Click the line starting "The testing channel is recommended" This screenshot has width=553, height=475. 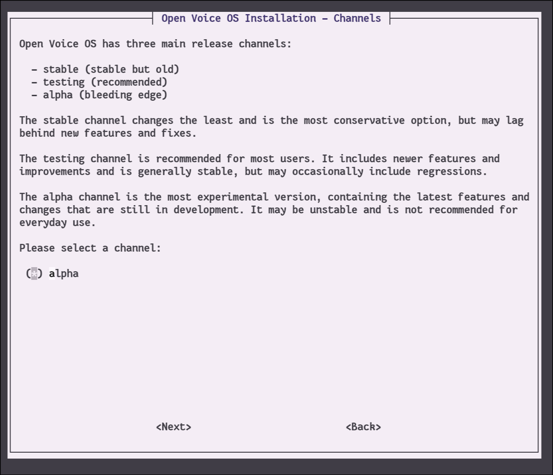[x=259, y=159]
